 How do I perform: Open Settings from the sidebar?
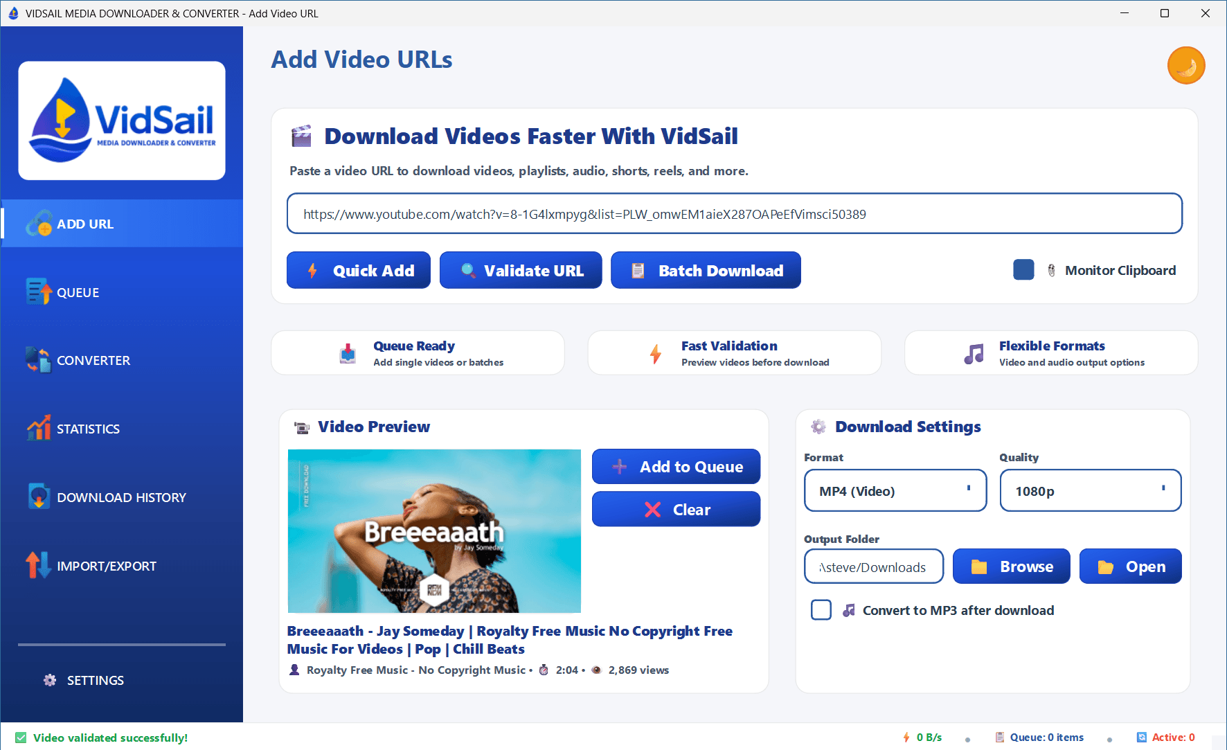122,680
